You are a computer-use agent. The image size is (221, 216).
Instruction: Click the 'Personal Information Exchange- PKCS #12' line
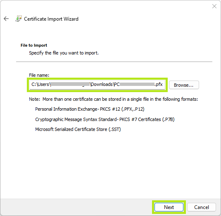(90, 109)
